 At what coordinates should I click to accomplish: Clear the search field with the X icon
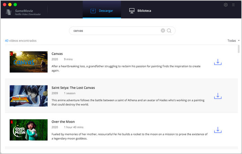(x=163, y=31)
